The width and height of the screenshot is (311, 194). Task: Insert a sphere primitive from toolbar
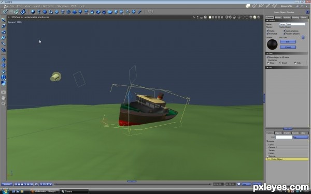click(x=33, y=12)
